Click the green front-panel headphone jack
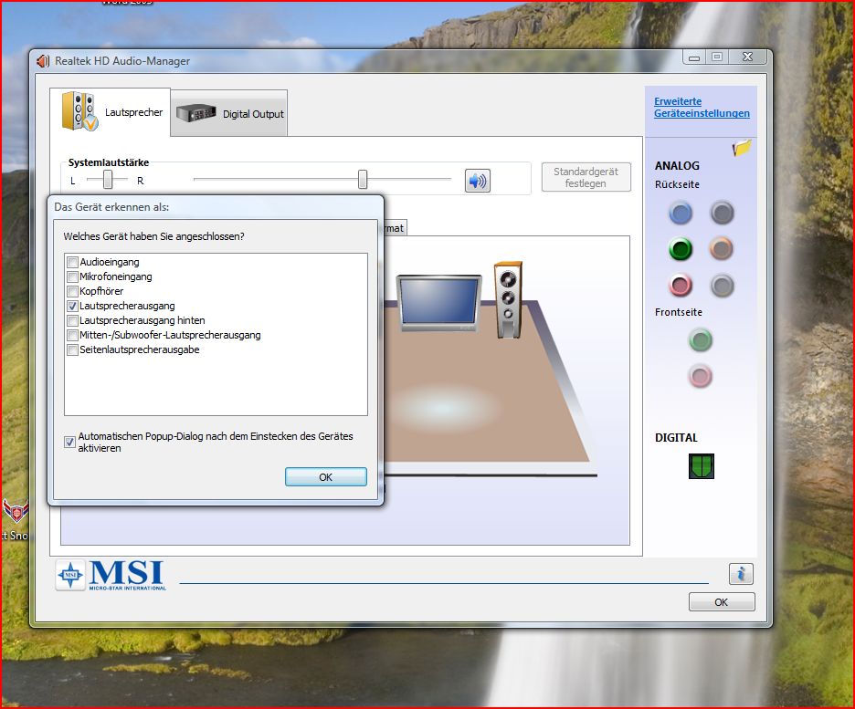Screen dimensions: 855x709 pos(701,340)
